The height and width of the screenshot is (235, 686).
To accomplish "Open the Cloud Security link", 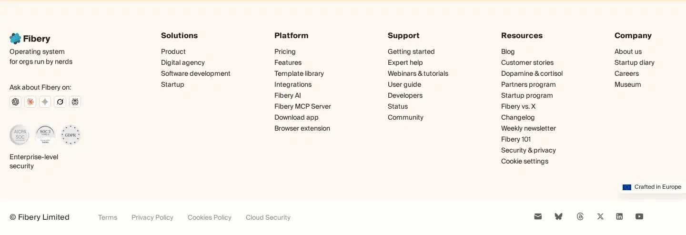I will pos(268,217).
